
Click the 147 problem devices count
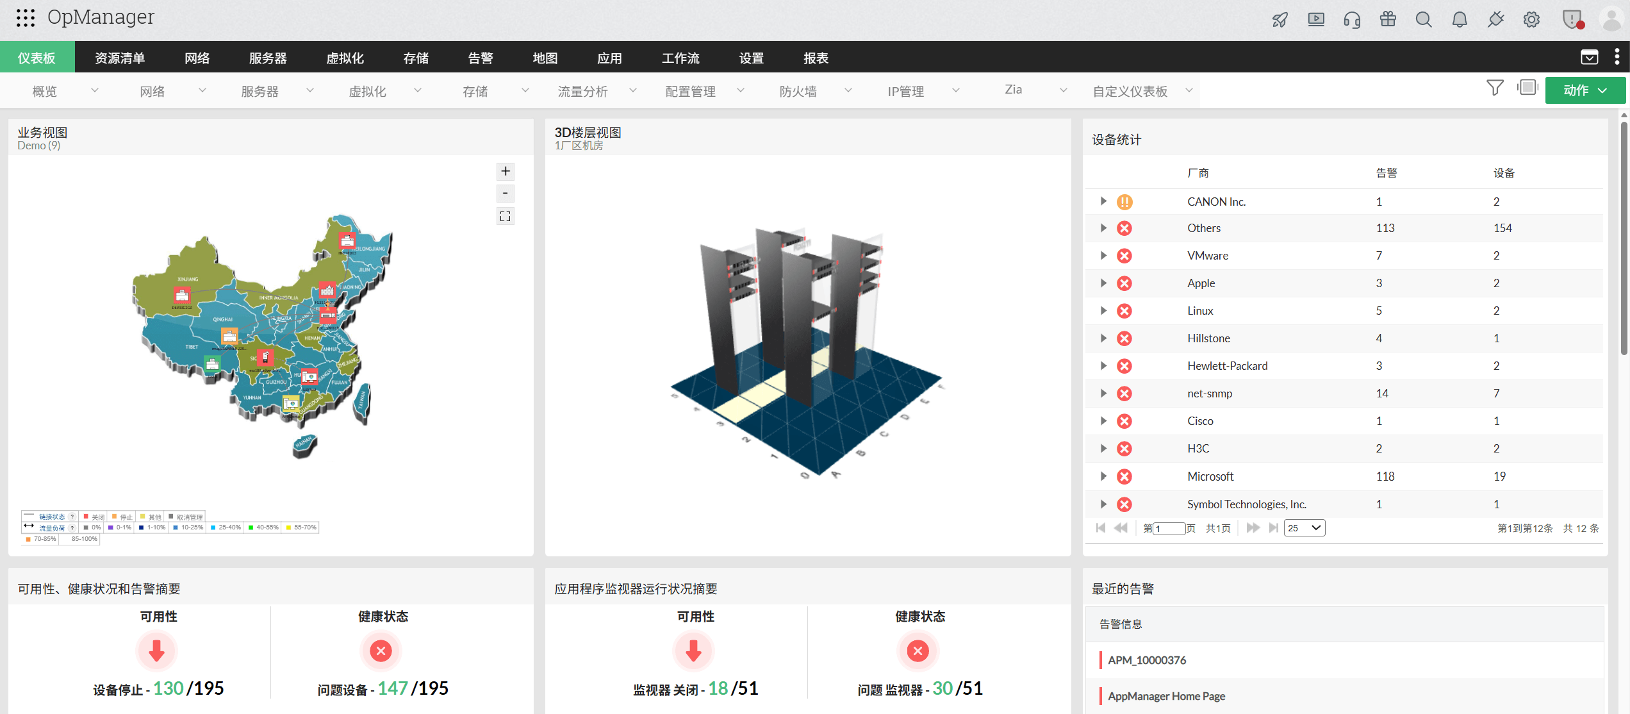[x=392, y=688]
